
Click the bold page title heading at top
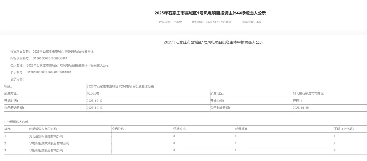click(210, 13)
